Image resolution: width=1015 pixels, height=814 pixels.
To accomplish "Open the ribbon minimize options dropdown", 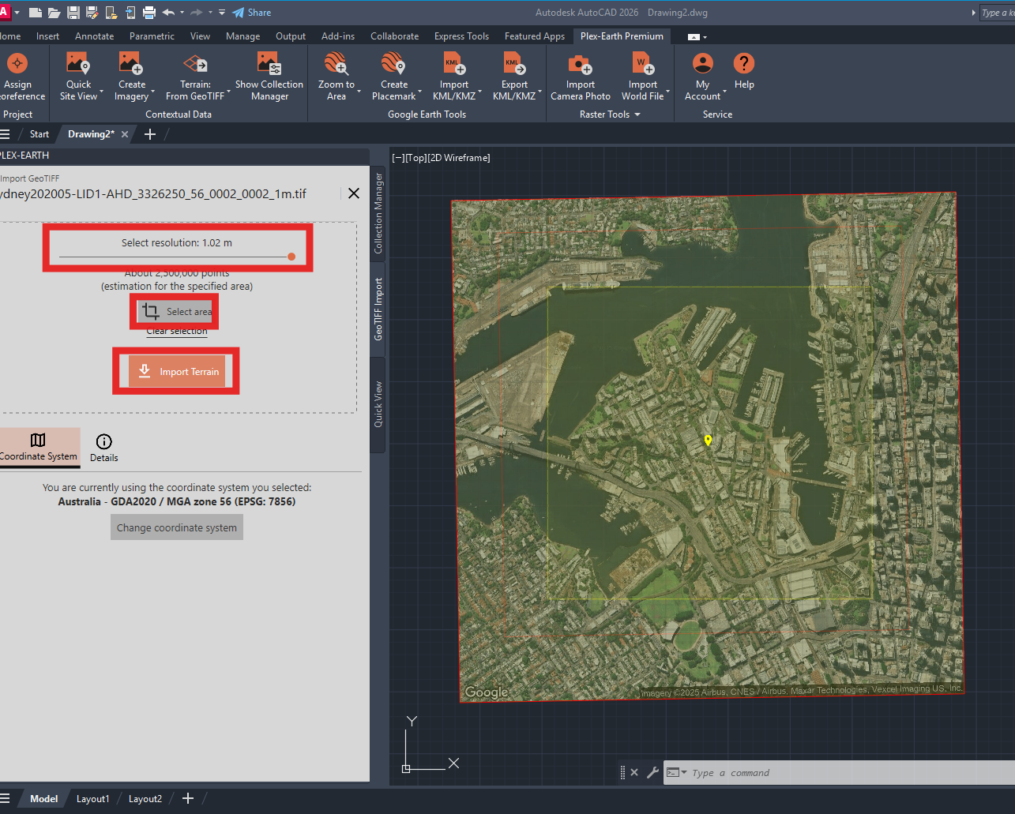I will pos(705,36).
